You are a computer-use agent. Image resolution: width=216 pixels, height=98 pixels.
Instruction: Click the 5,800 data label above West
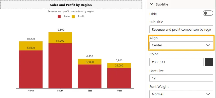(119, 61)
